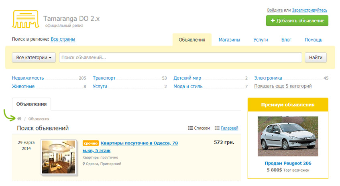This screenshot has width=340, height=186.
Task: Open the Услуги category link
Action: coord(100,86)
